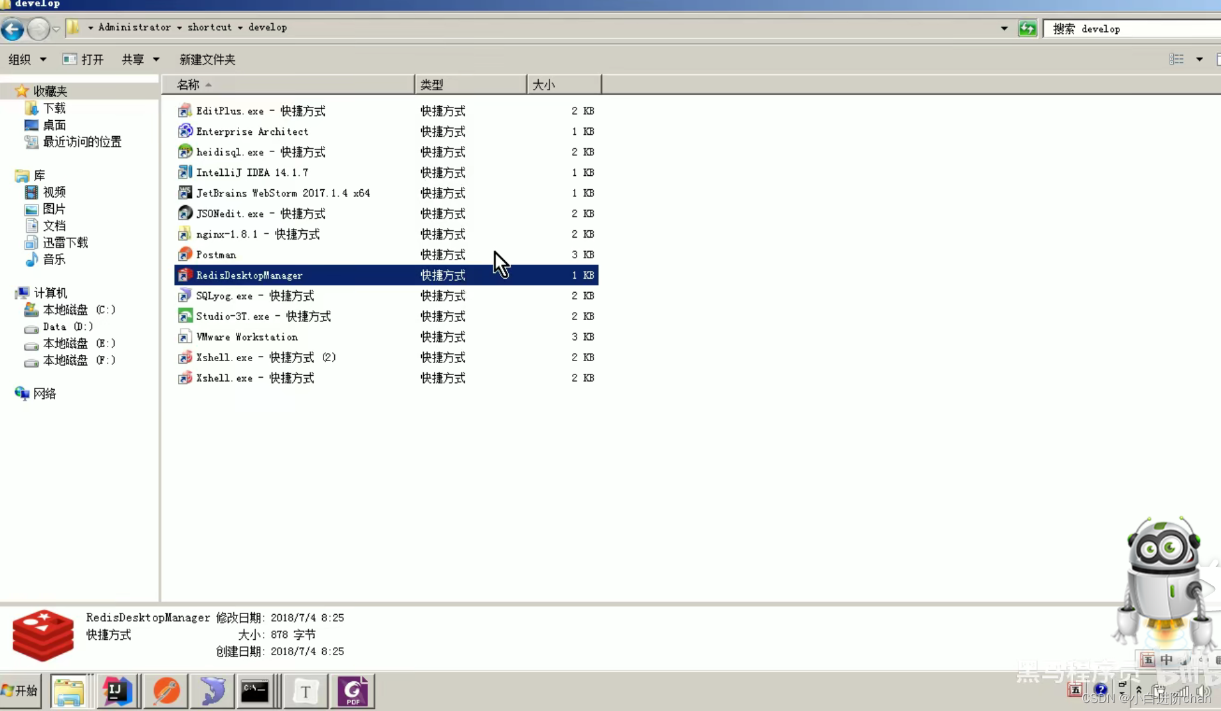This screenshot has width=1221, height=711.
Task: Open Data (D:) drive
Action: coord(68,327)
